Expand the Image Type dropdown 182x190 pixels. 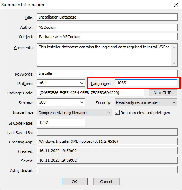coord(75,113)
